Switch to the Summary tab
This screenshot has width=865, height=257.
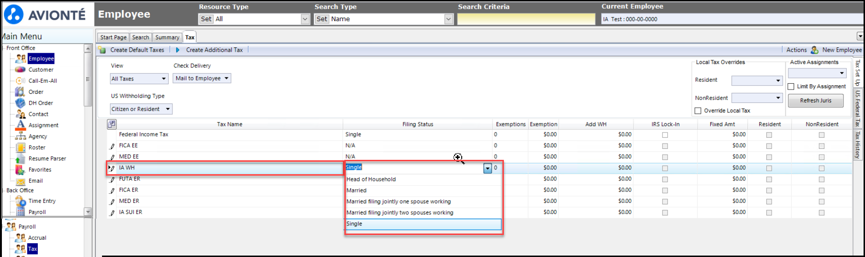(167, 37)
